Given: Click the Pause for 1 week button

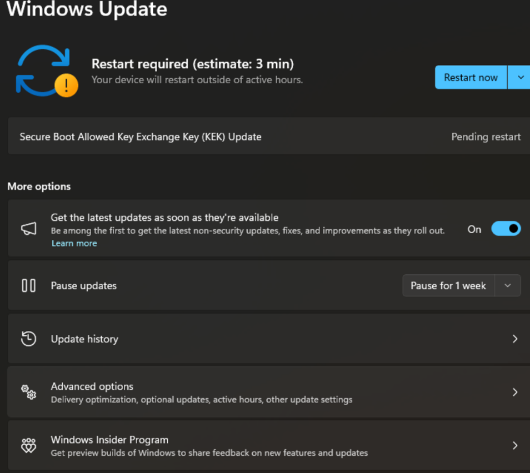Looking at the screenshot, I should (448, 285).
